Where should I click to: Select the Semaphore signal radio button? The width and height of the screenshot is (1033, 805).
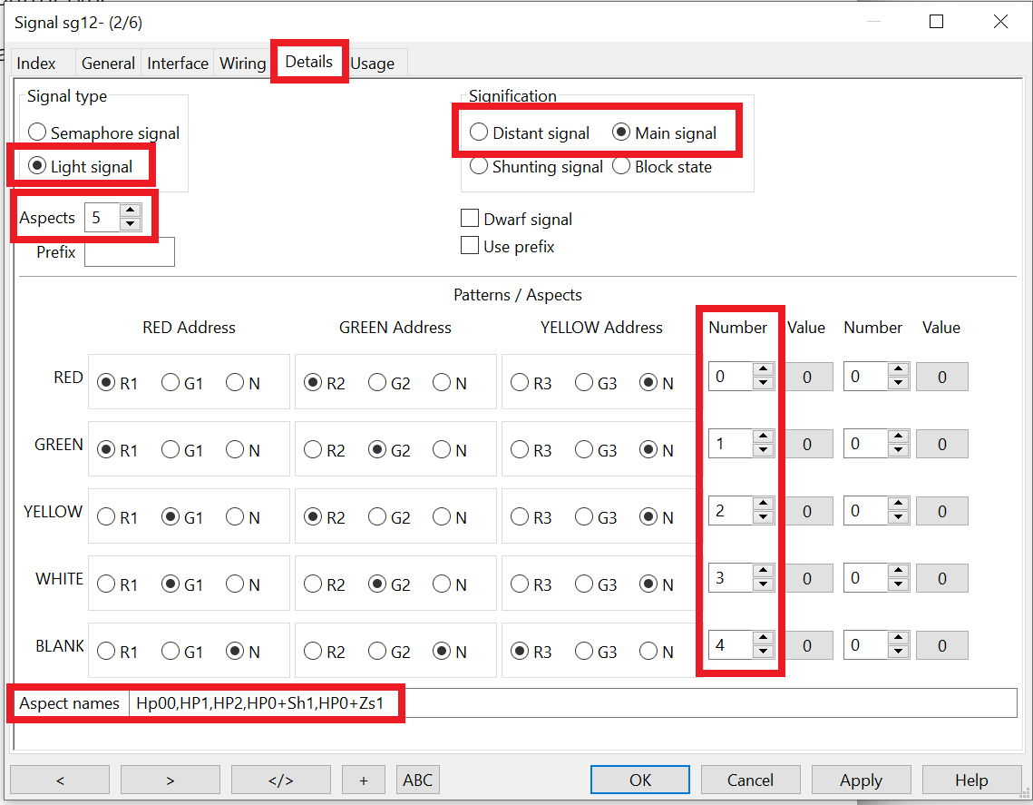point(38,133)
